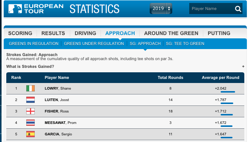248x142 pixels.
Task: Click Lowry's +2.042 average value
Action: click(x=221, y=89)
